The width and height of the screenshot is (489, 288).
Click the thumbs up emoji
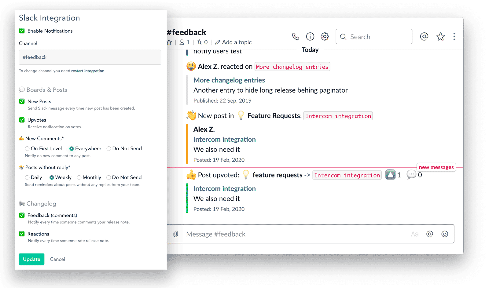191,175
